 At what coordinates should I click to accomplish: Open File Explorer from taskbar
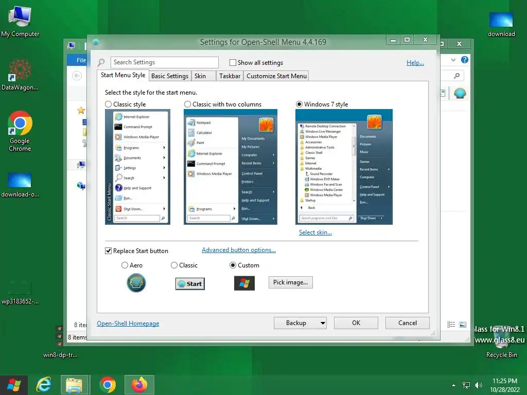[75, 385]
